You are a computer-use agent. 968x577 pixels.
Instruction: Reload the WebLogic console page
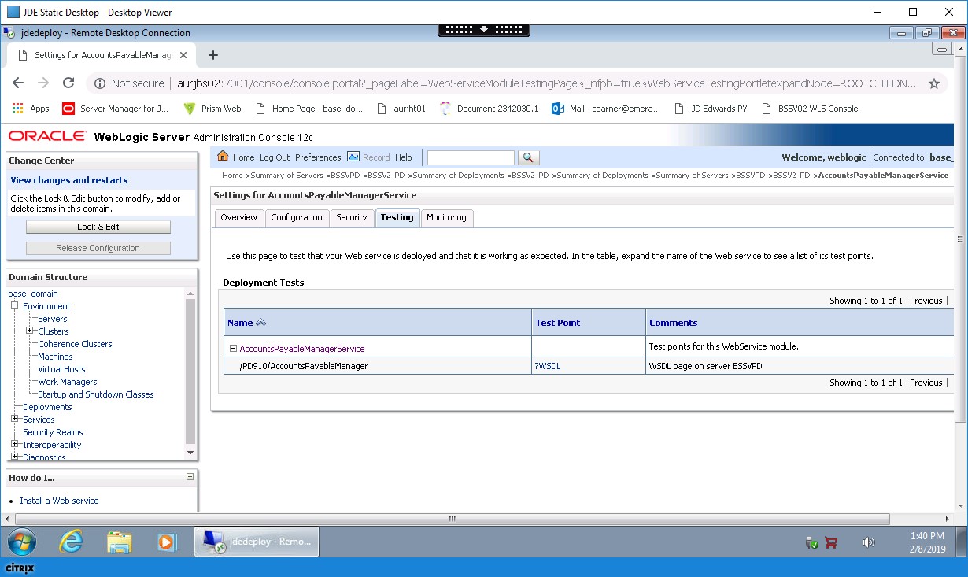click(68, 83)
